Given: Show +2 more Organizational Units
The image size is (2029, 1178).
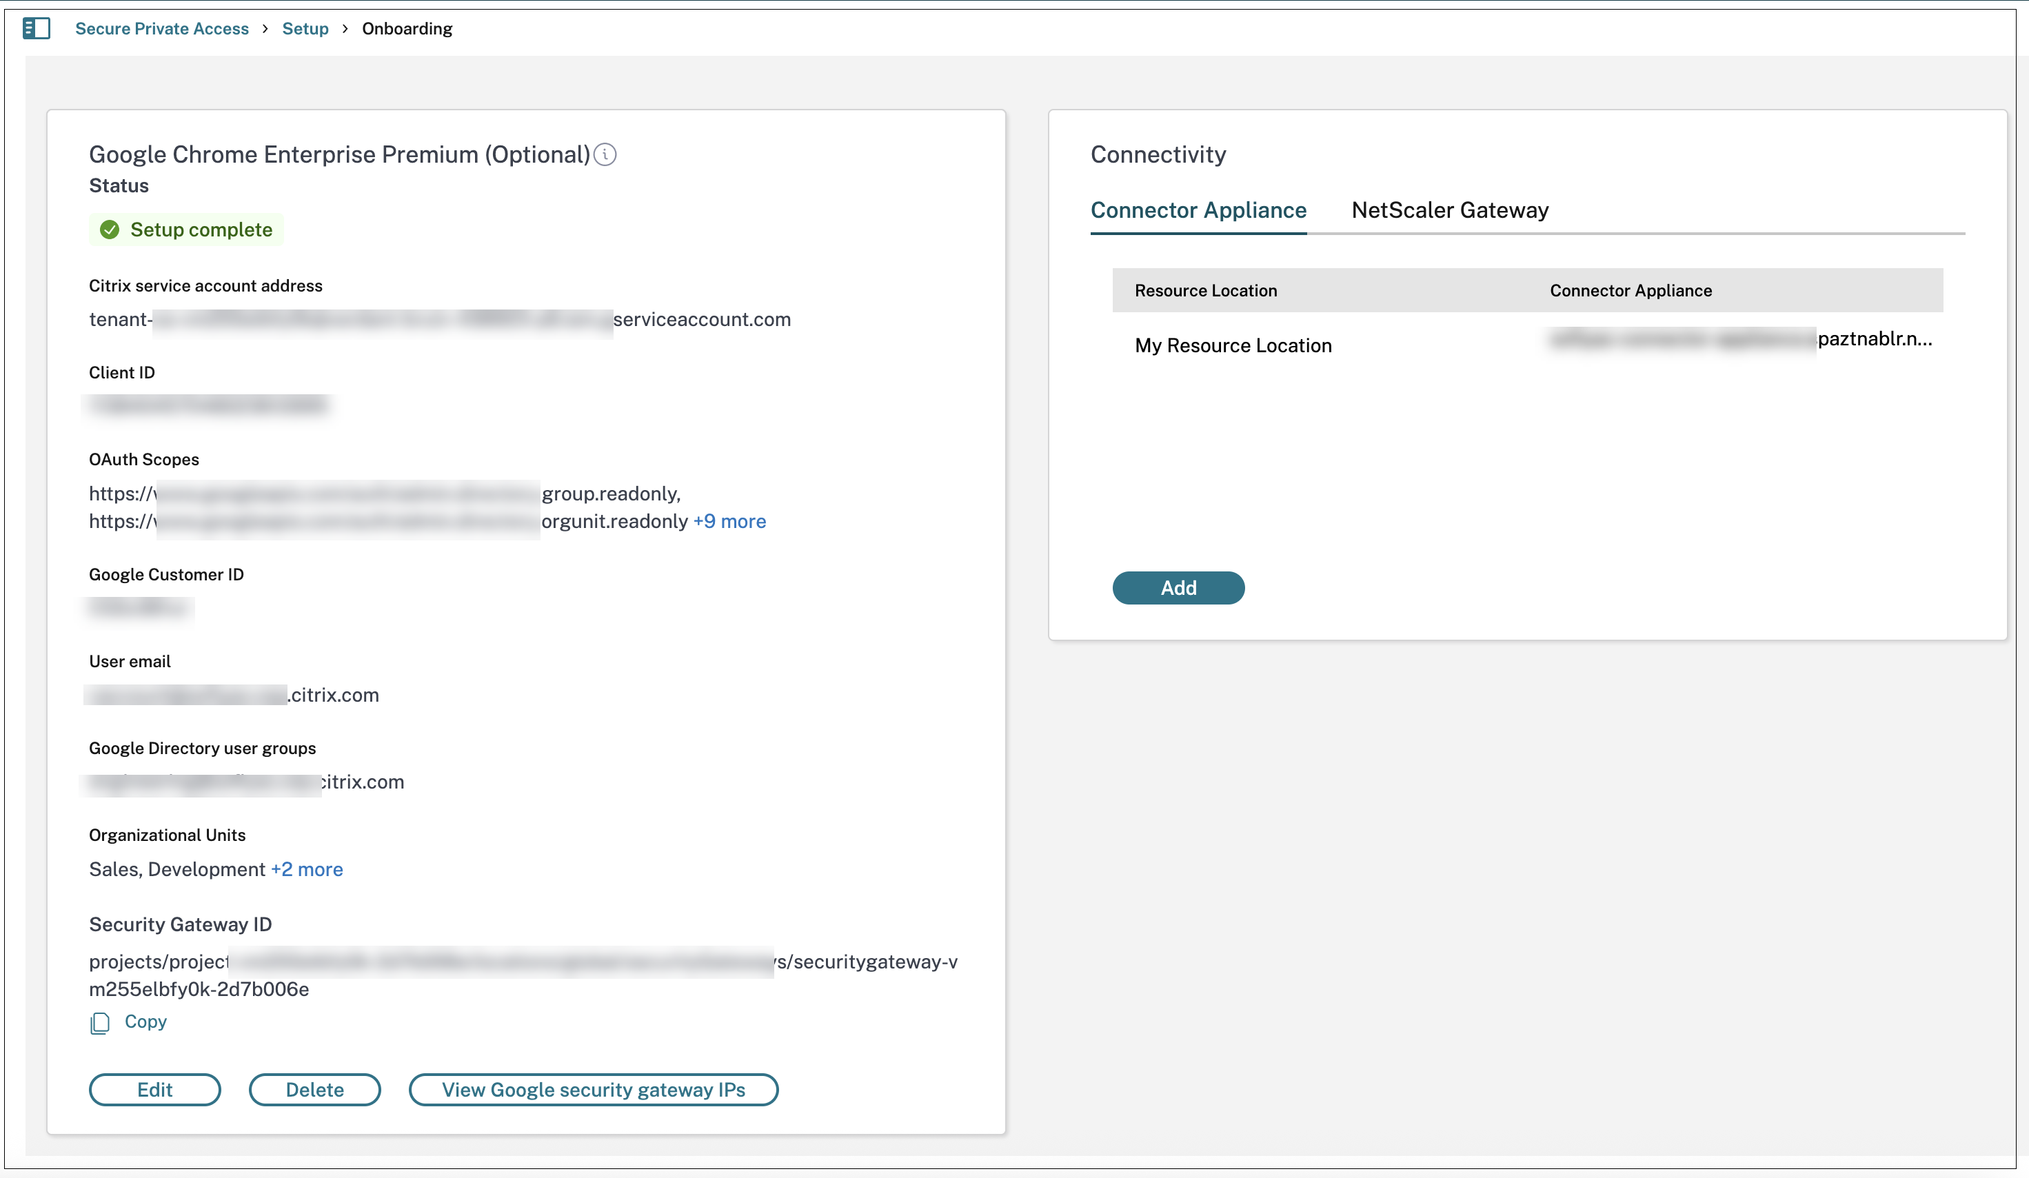Looking at the screenshot, I should (307, 870).
